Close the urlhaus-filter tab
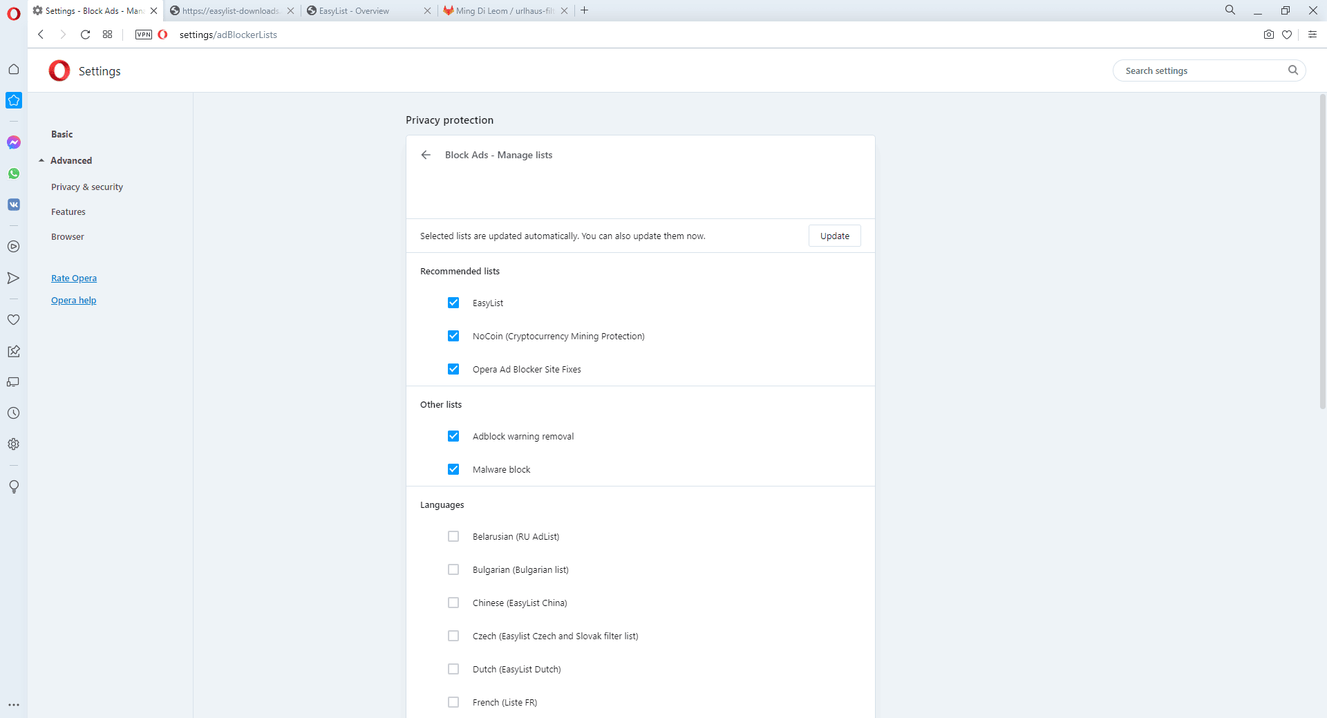 click(564, 10)
